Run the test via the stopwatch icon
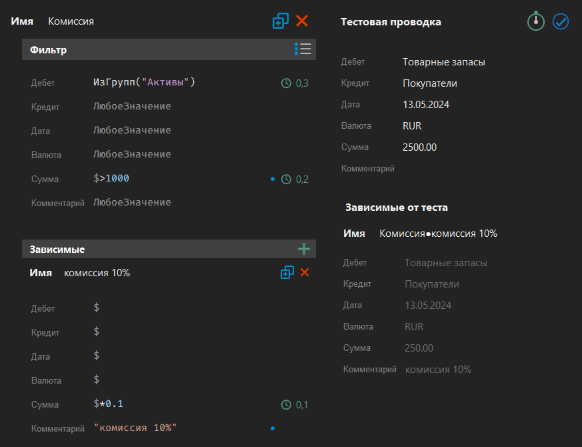The image size is (582, 447). pos(536,21)
